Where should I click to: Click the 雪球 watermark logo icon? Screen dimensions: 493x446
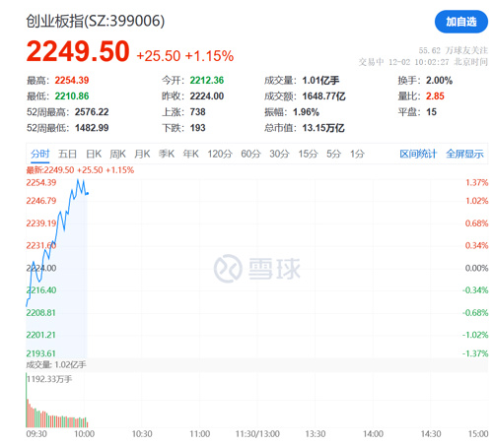tap(228, 269)
